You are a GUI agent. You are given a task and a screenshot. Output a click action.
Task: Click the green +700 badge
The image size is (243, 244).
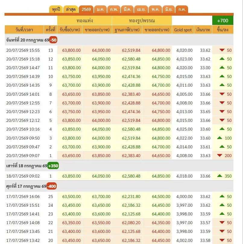[x=223, y=20]
